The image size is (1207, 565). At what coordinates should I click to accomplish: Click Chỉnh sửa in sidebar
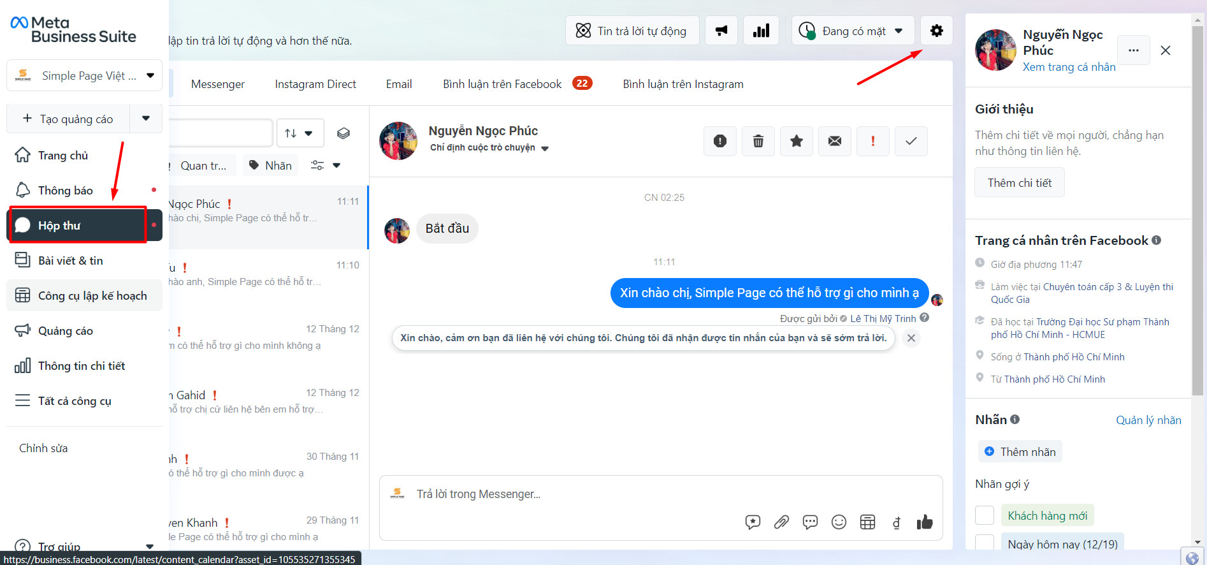[x=43, y=448]
